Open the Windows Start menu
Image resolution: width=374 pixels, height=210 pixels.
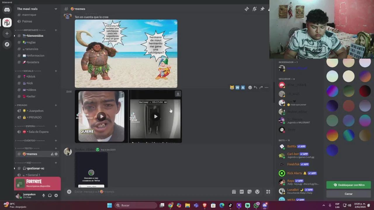click(110, 205)
